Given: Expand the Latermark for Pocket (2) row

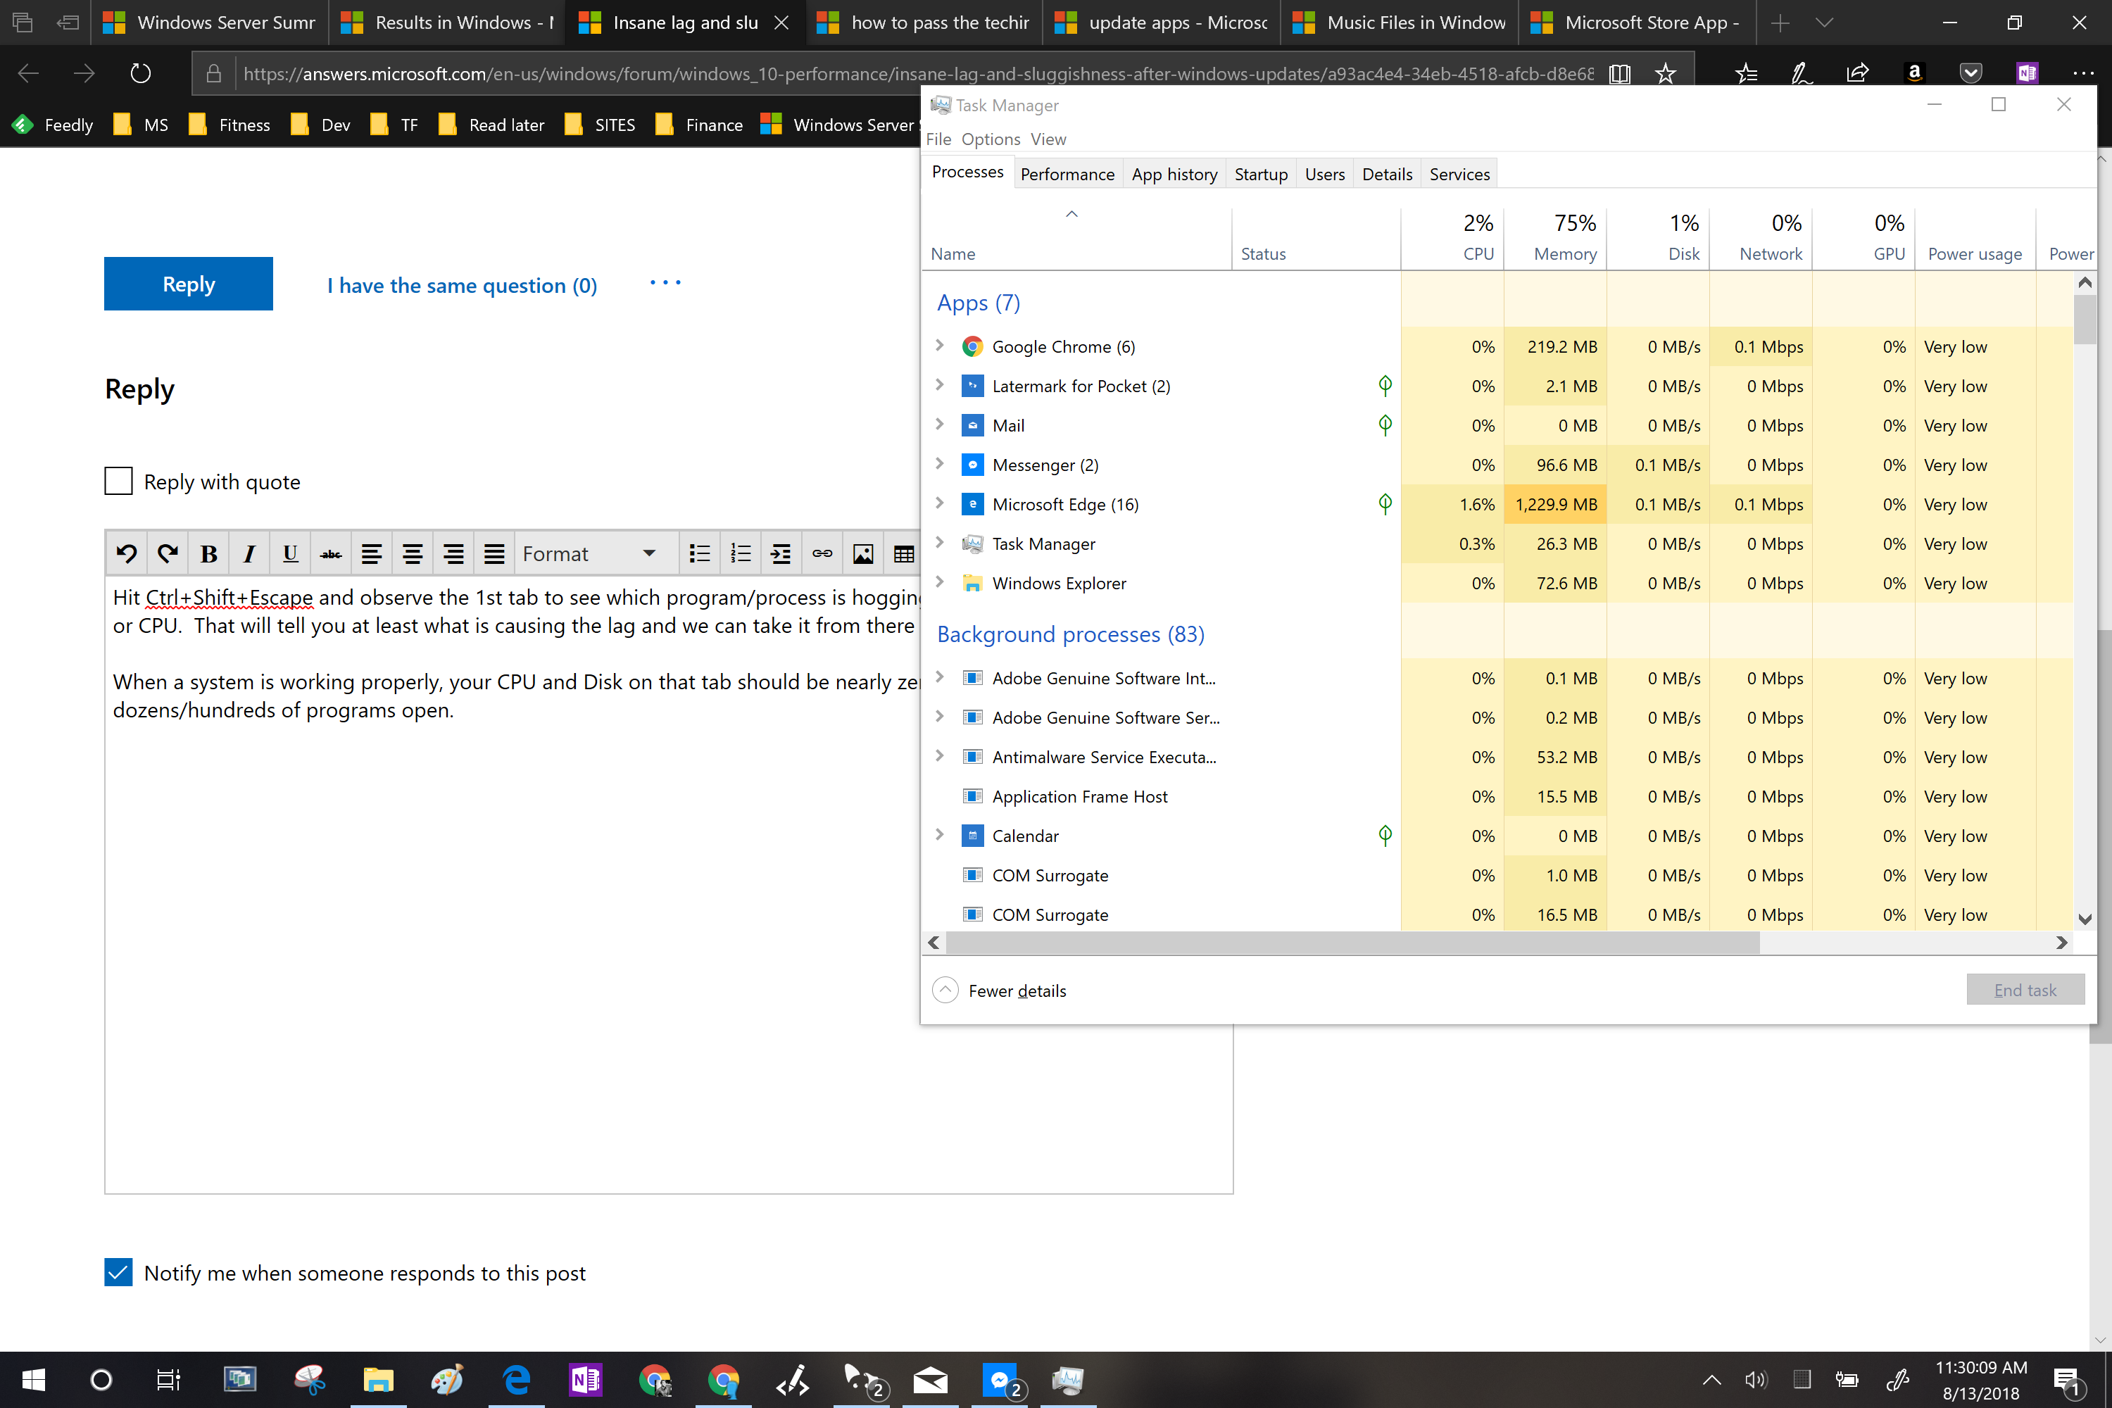Looking at the screenshot, I should point(940,385).
